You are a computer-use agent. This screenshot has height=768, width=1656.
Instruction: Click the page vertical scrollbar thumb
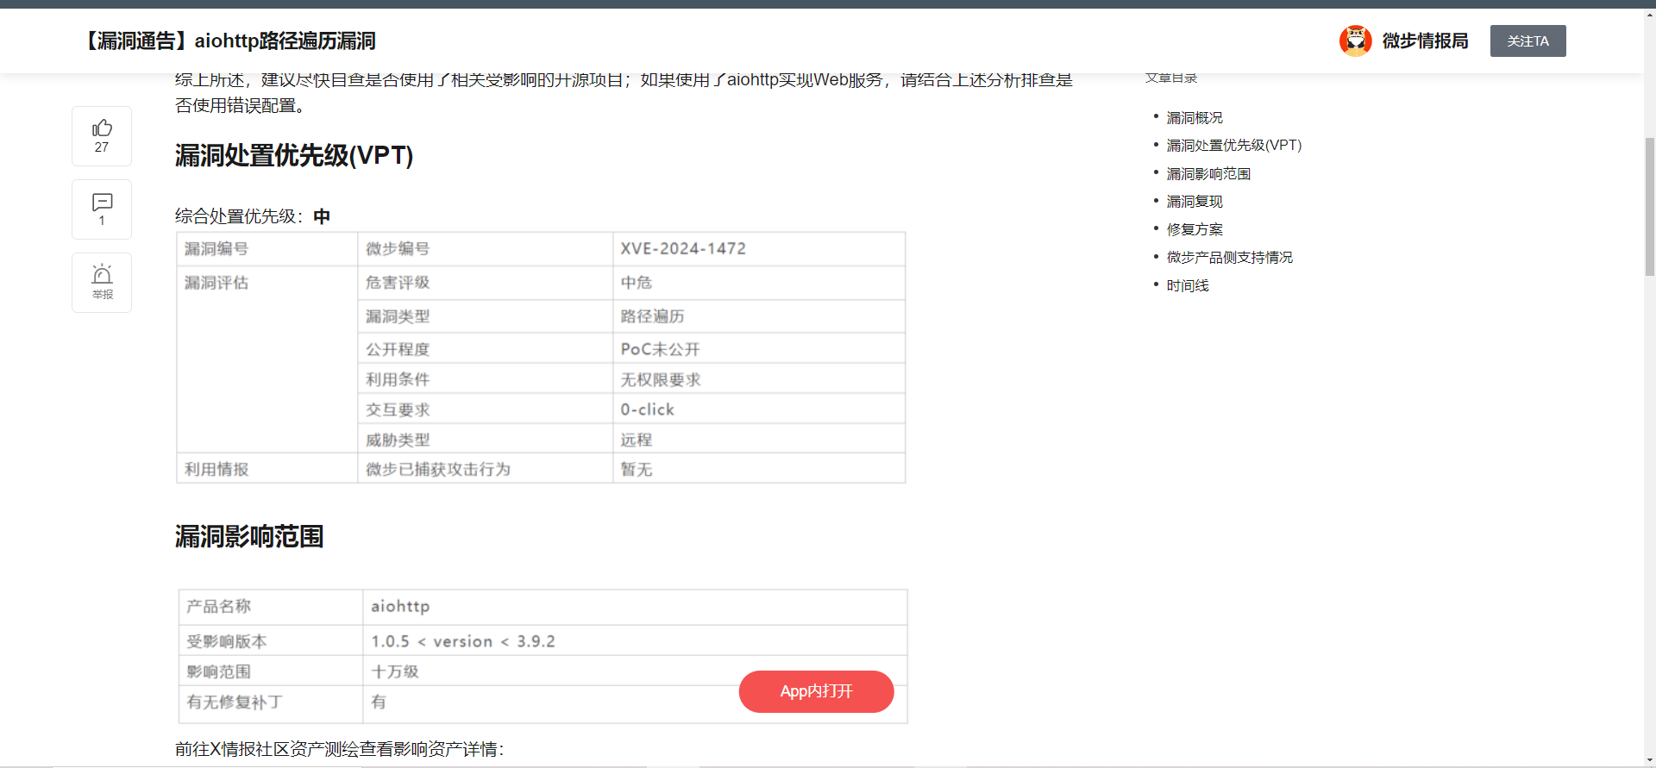(x=1649, y=207)
